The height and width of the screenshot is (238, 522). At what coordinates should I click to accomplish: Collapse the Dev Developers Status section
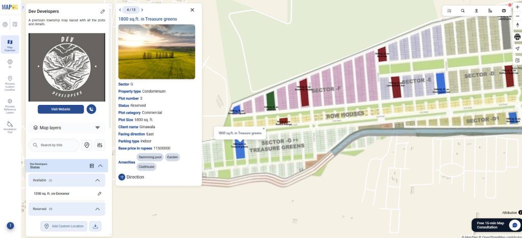(x=100, y=166)
